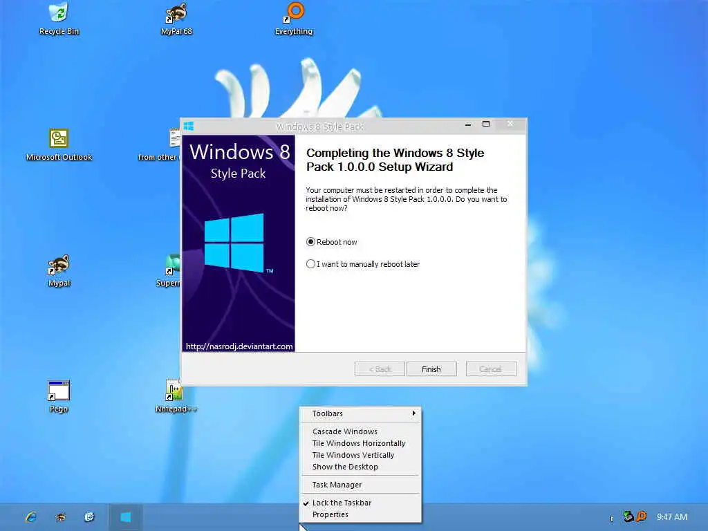Click the greyed Cancel button
This screenshot has width=708, height=531.
coord(491,369)
